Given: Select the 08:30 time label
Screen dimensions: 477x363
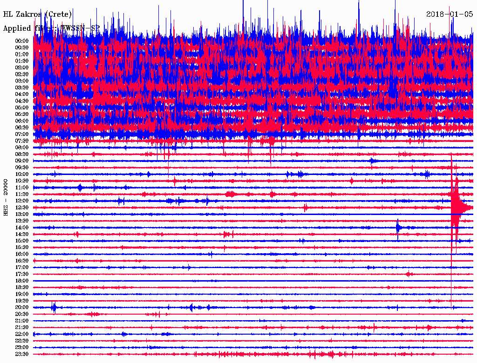Looking at the screenshot, I should [x=22, y=155].
